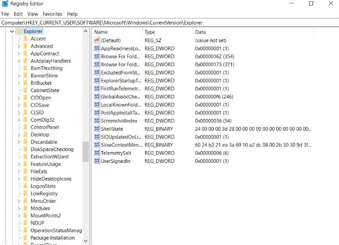Open the View menu

point(33,14)
